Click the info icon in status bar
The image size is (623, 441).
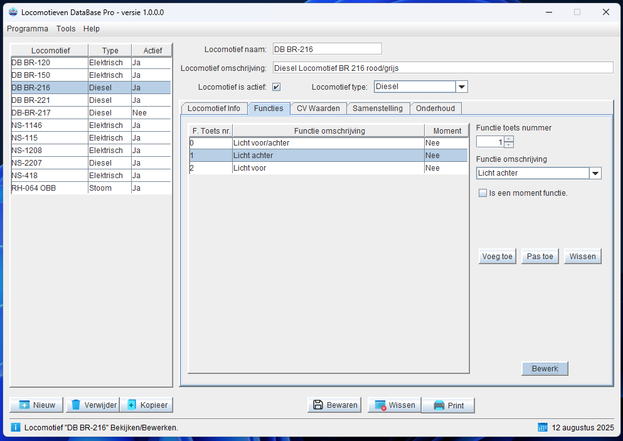tap(15, 427)
